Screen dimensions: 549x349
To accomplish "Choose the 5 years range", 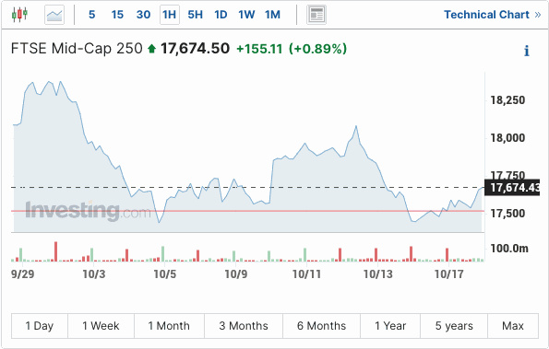I will [454, 326].
